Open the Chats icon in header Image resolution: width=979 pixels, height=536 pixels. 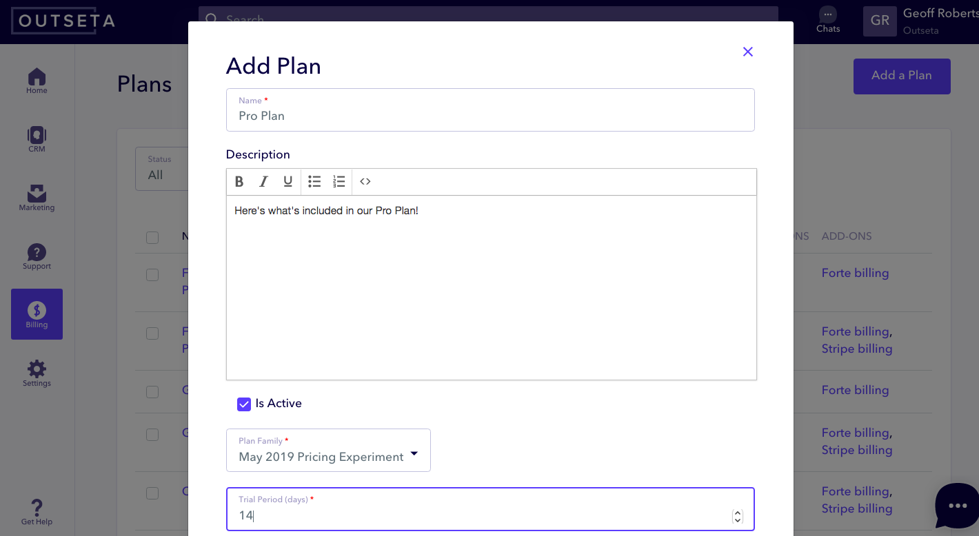[828, 19]
